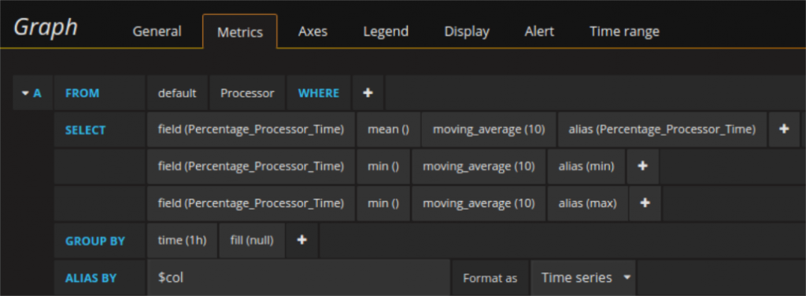
Task: Switch to the Metrics tab
Action: [x=240, y=32]
